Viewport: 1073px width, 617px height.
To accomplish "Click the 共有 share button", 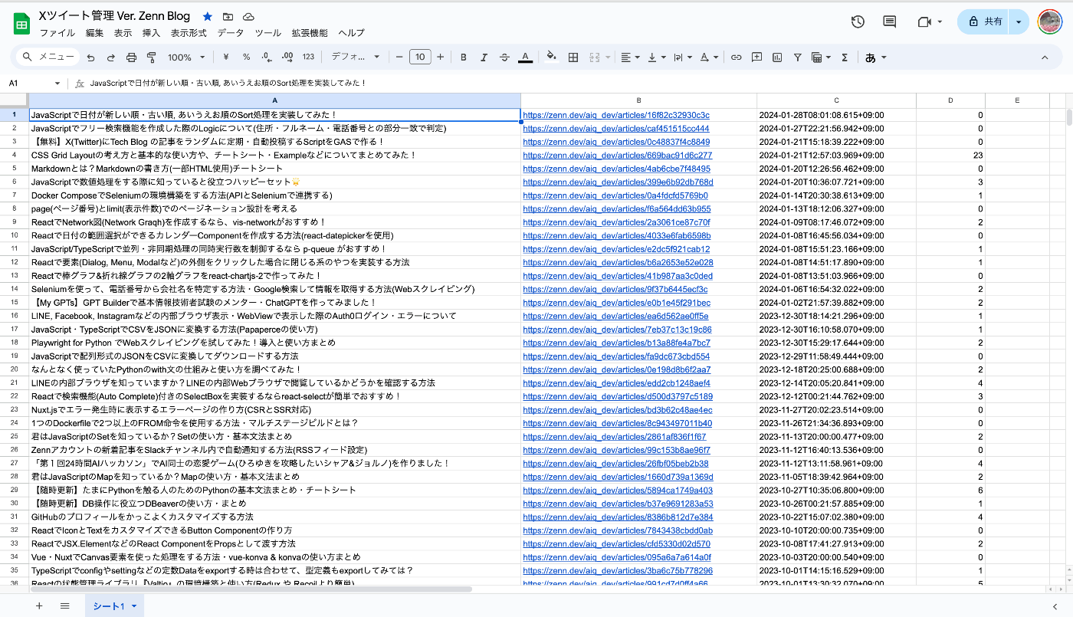I will point(984,21).
